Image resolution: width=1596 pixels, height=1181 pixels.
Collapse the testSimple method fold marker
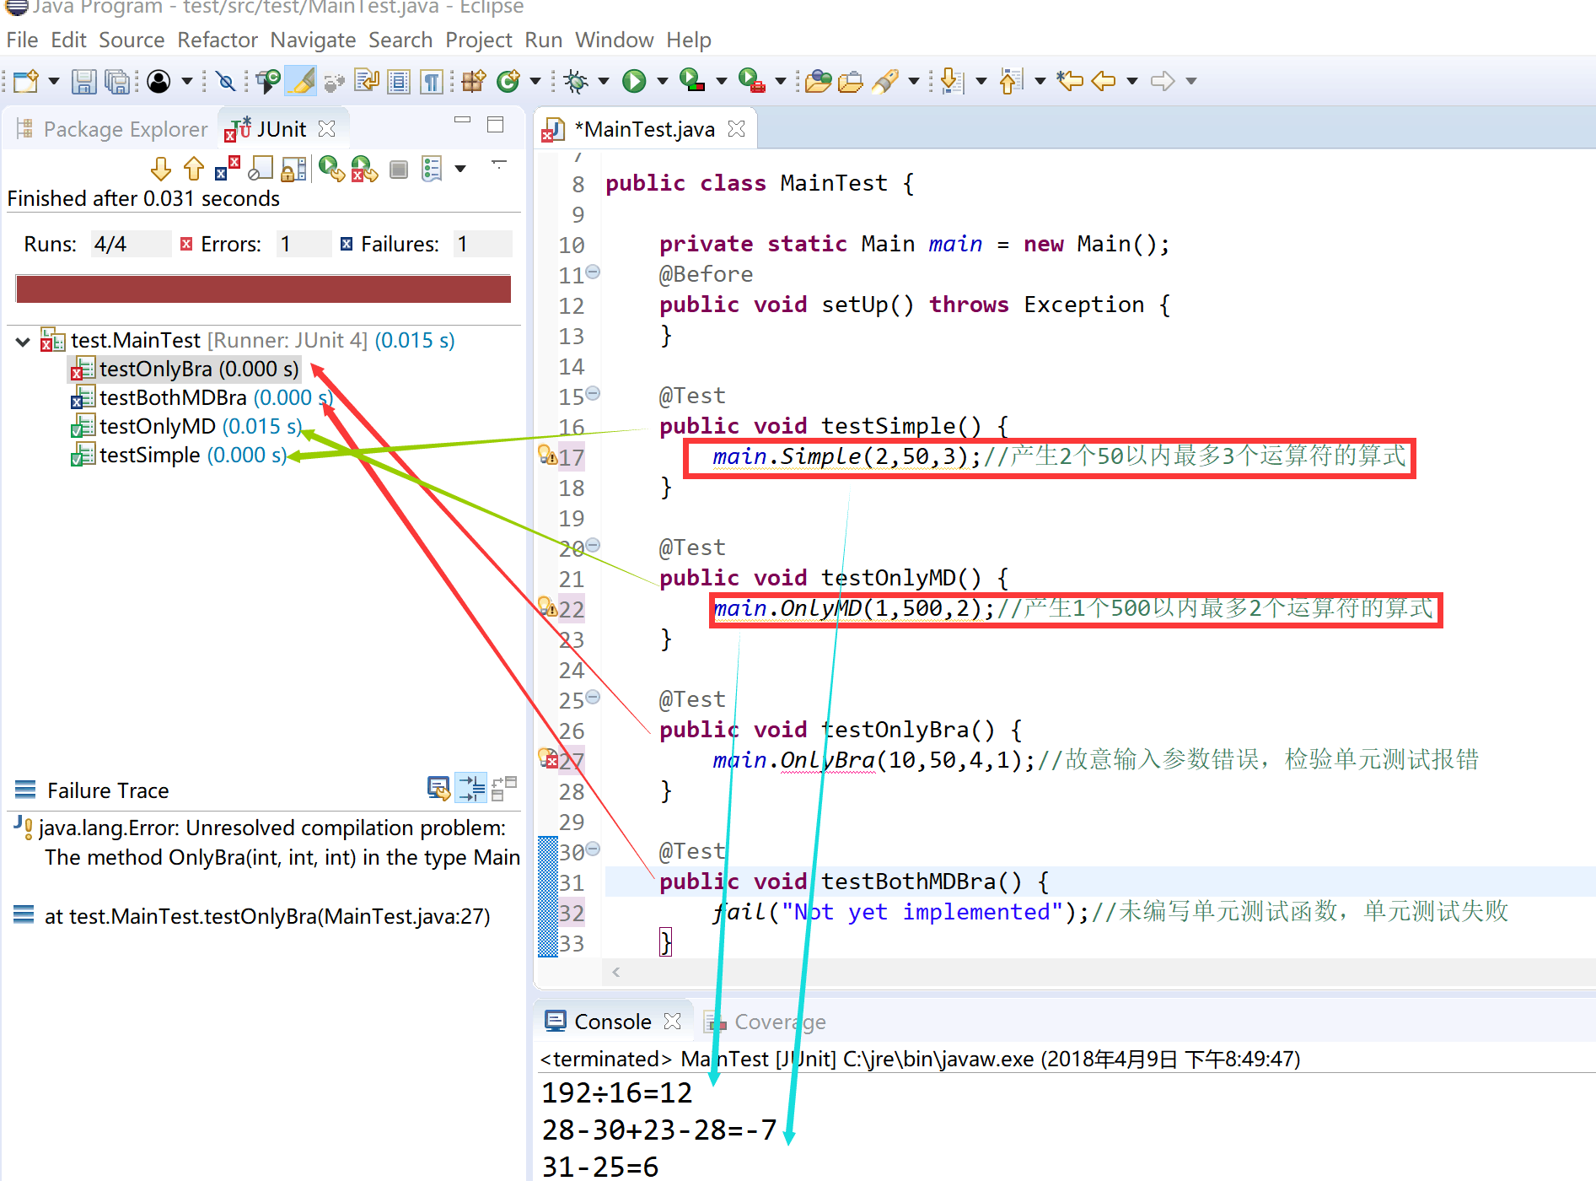593,394
